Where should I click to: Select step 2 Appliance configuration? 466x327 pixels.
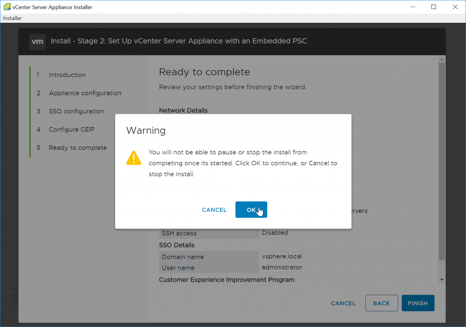coord(85,93)
